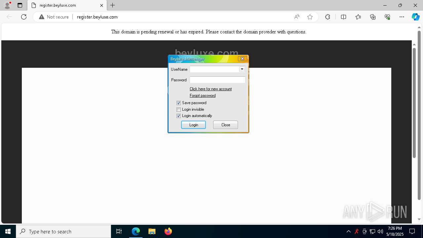Viewport: 423px width, 238px height.
Task: Click the taskbar search box
Action: pos(63,231)
